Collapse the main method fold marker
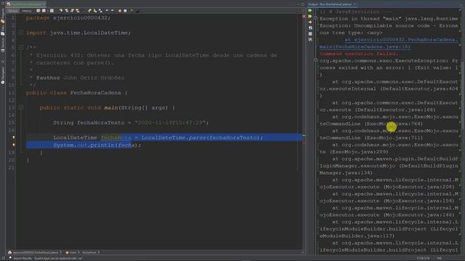This screenshot has height=261, width=465. coord(21,107)
